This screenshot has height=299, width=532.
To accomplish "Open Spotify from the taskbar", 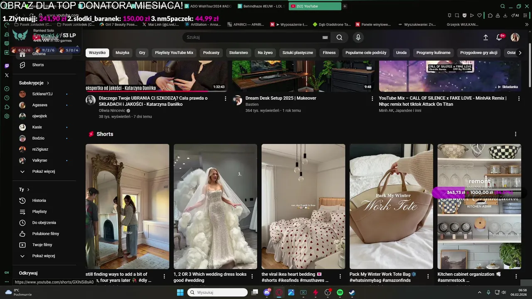I will coord(340,292).
